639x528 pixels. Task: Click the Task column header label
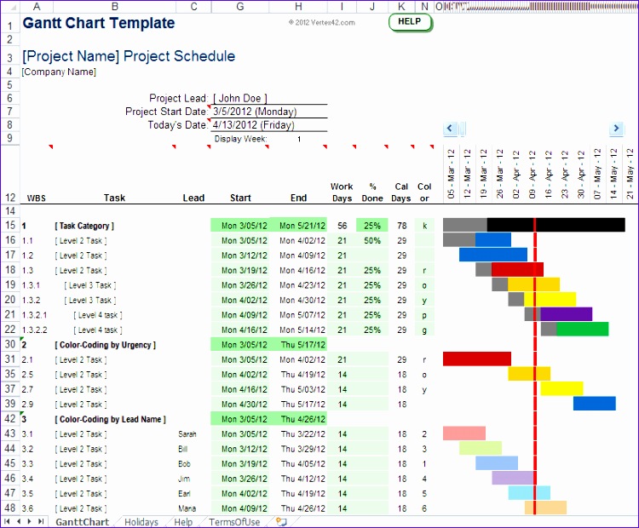tap(114, 198)
